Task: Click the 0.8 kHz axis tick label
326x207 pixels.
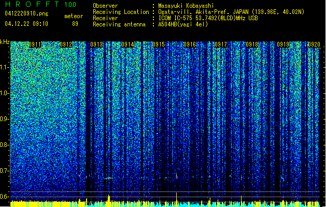Action: click(4, 145)
